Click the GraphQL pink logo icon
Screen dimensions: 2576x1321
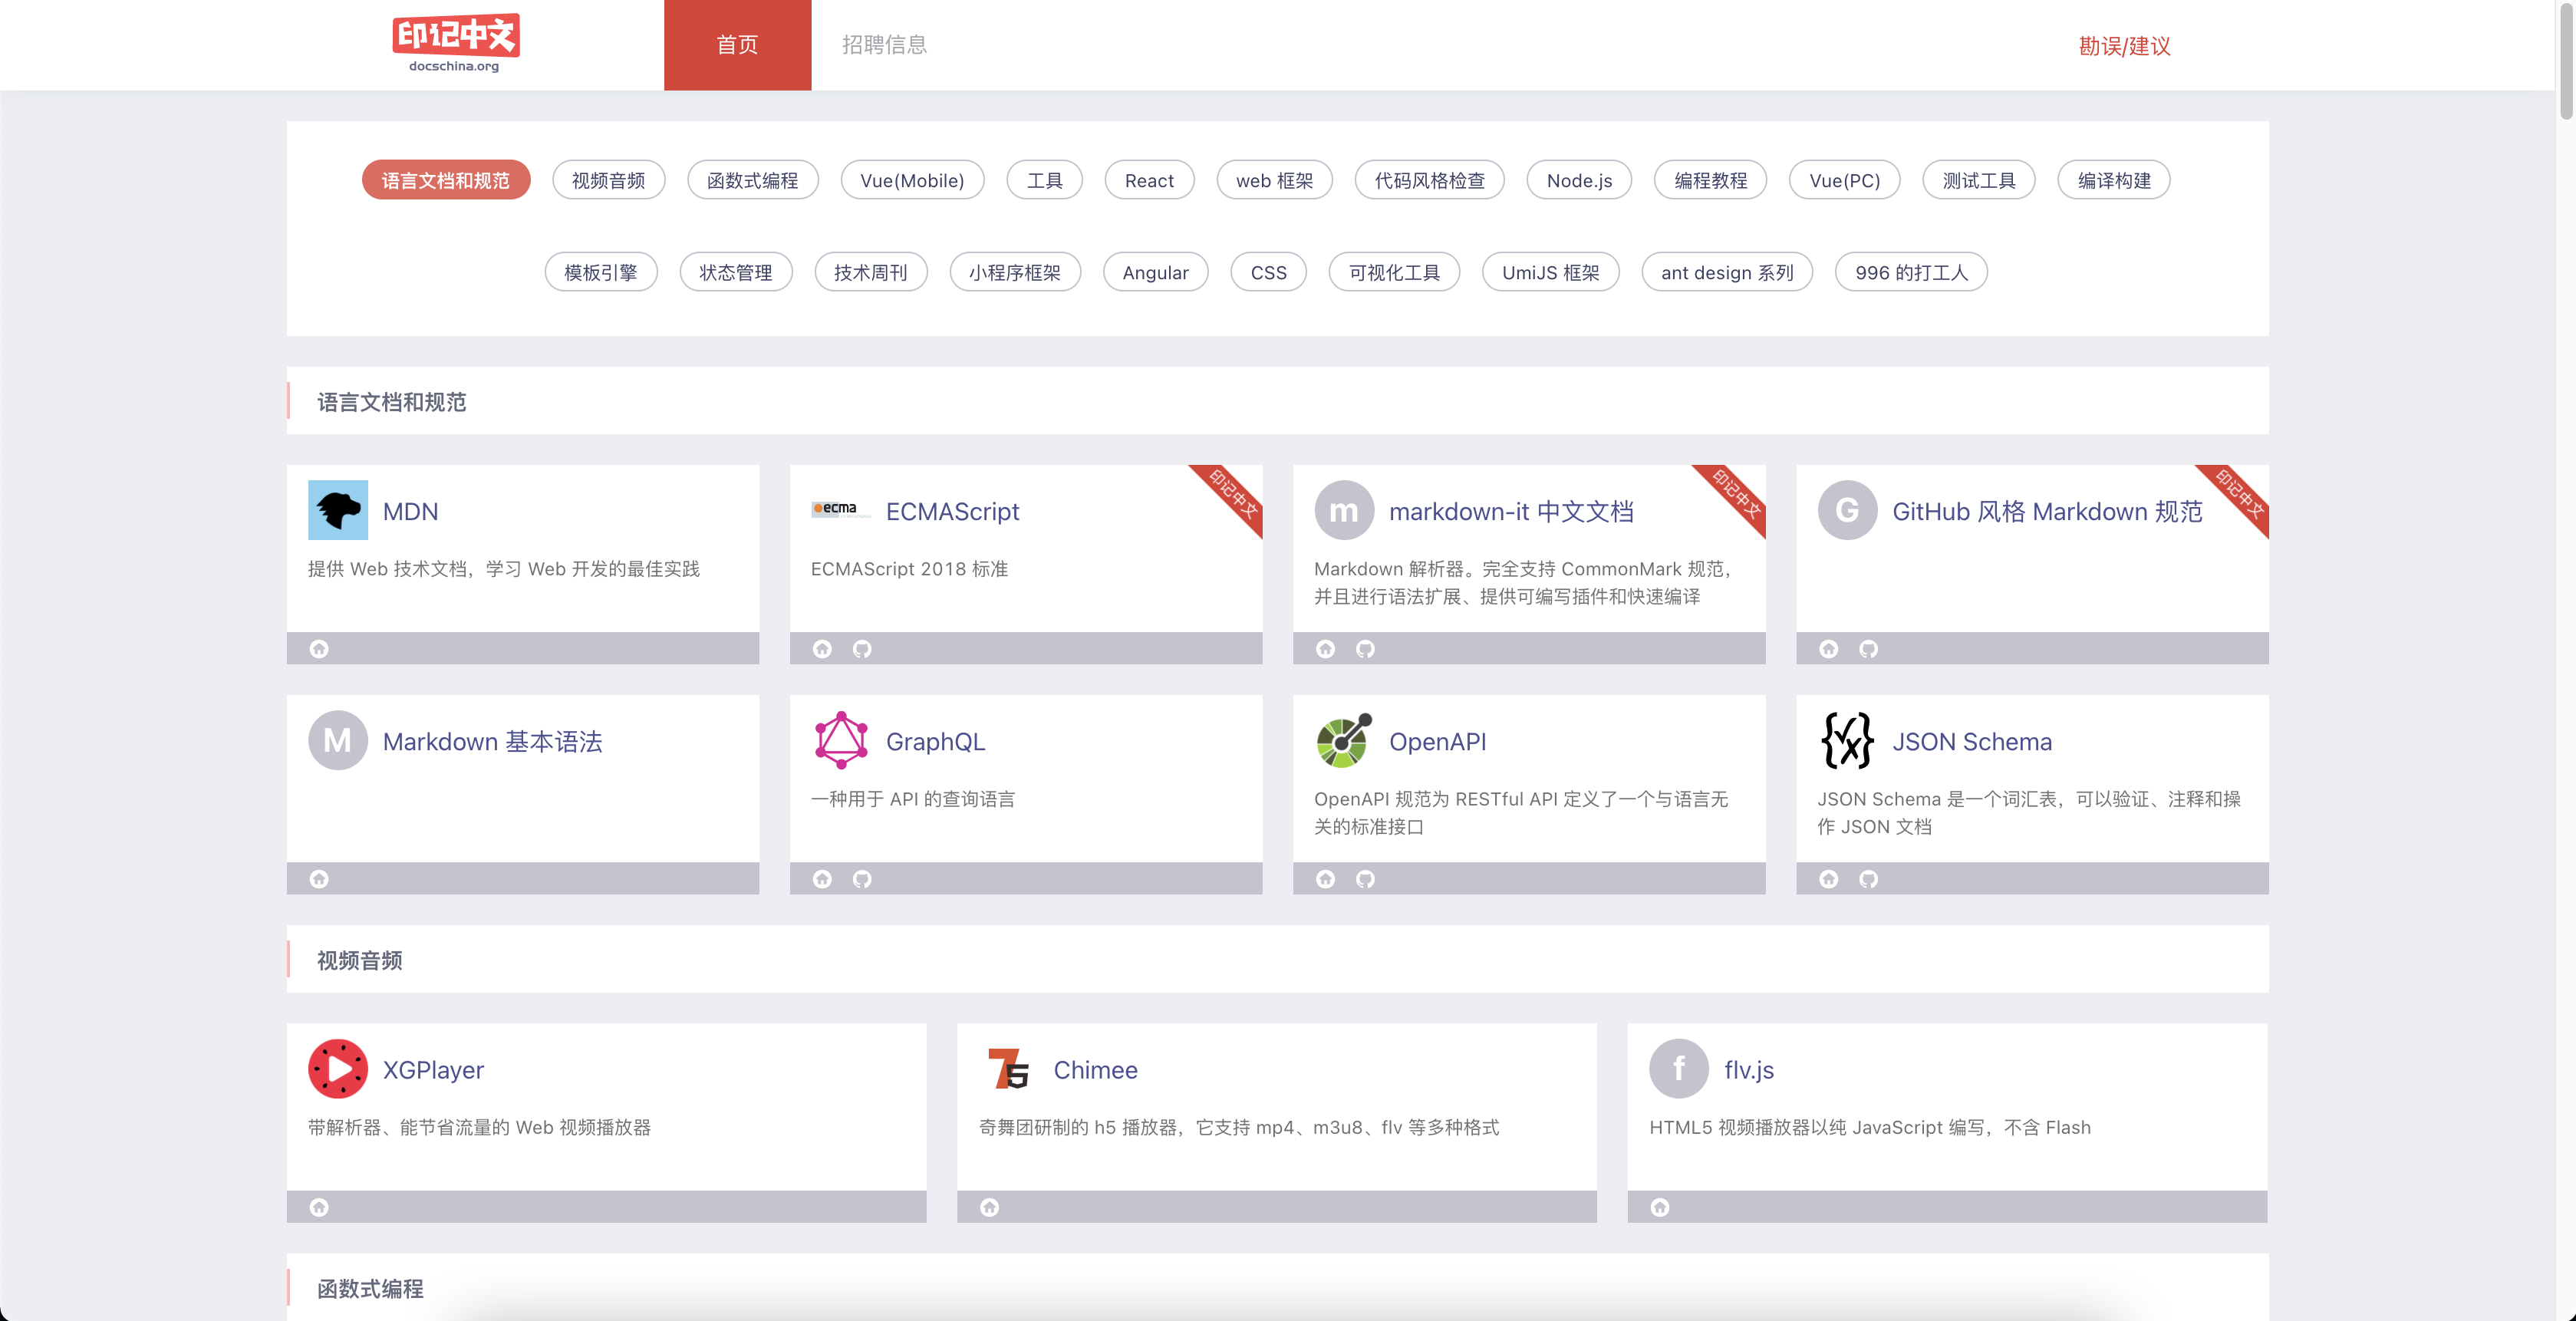pyautogui.click(x=840, y=740)
